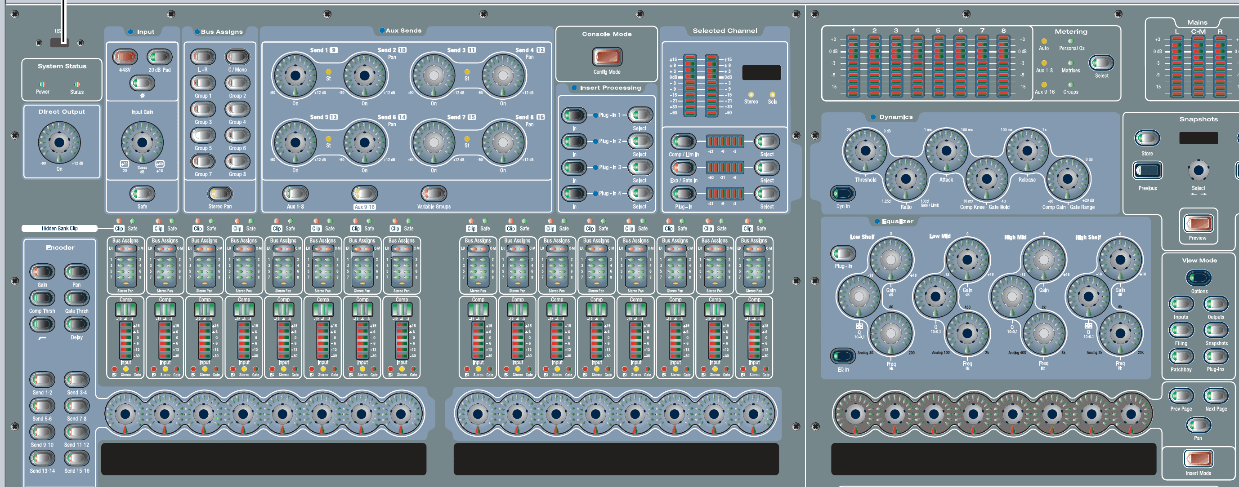Switch View Mode to Inputs
Image resolution: width=1239 pixels, height=487 pixels.
pos(1181,304)
